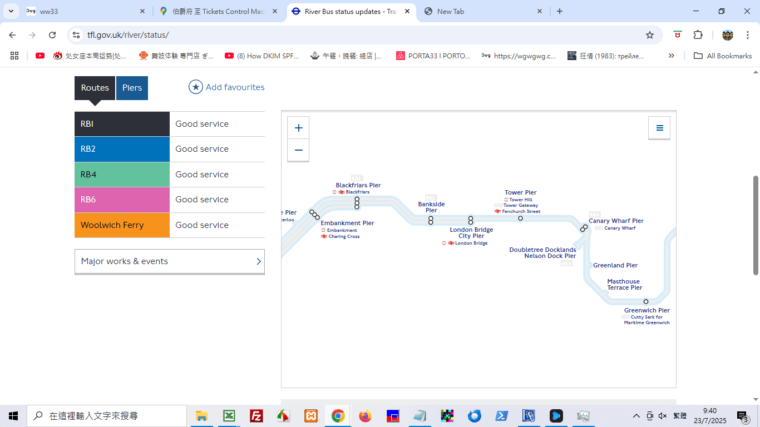Expand system tray hidden icons

636,416
